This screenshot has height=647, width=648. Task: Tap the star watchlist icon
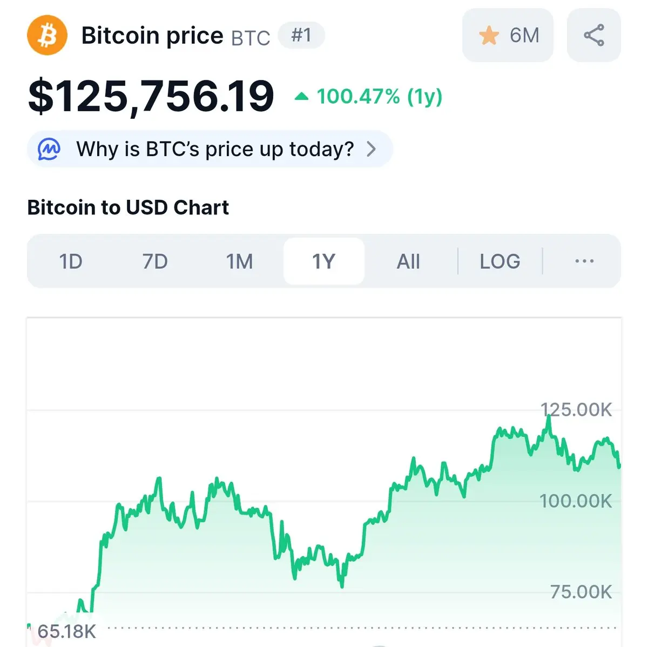pos(489,36)
